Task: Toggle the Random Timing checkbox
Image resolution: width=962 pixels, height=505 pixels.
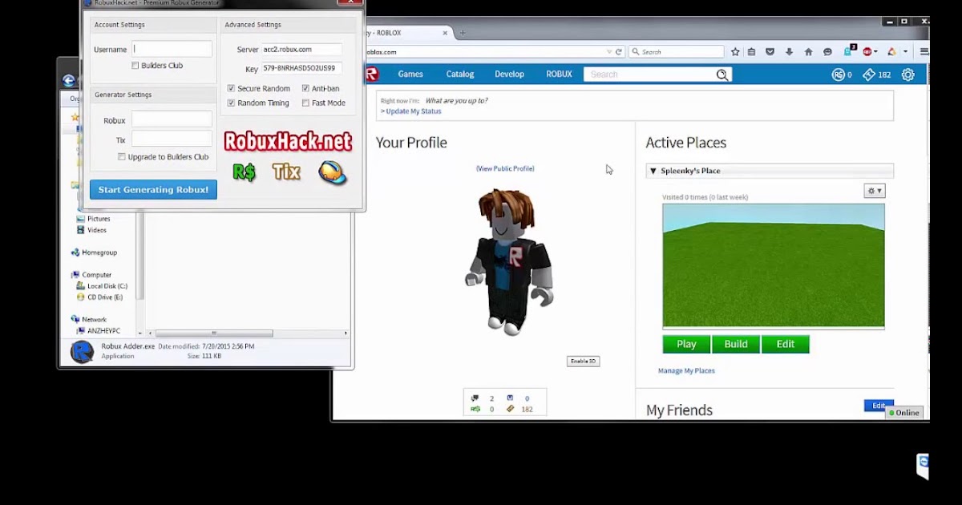Action: coord(231,103)
